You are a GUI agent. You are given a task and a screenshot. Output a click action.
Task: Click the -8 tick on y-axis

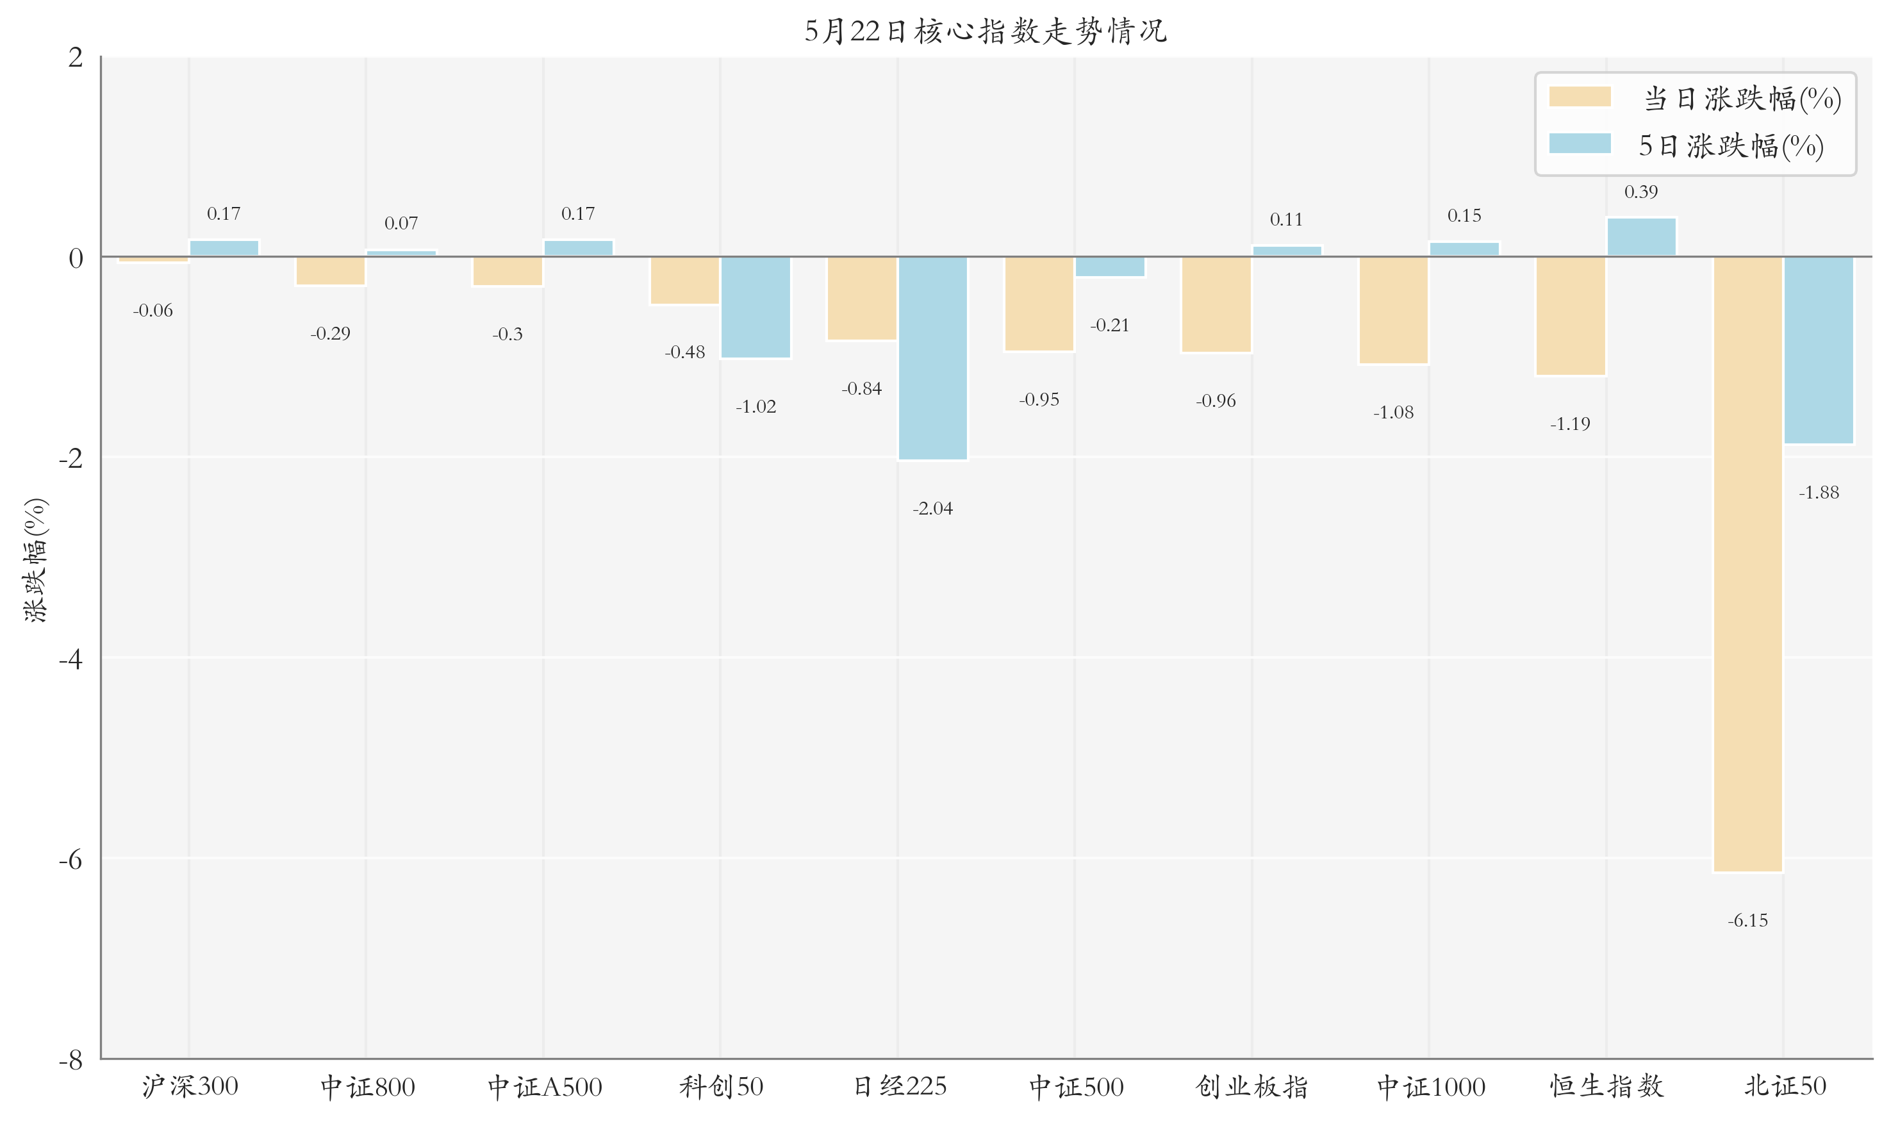pos(72,1060)
